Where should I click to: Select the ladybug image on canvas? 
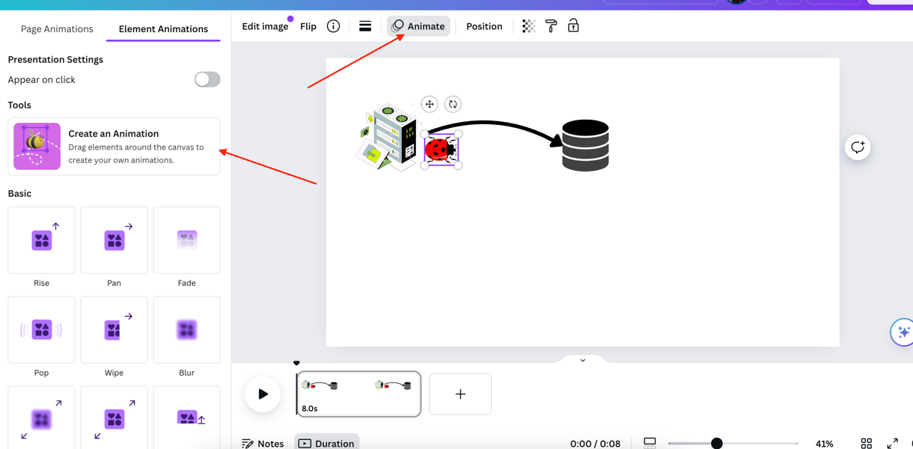click(x=441, y=150)
